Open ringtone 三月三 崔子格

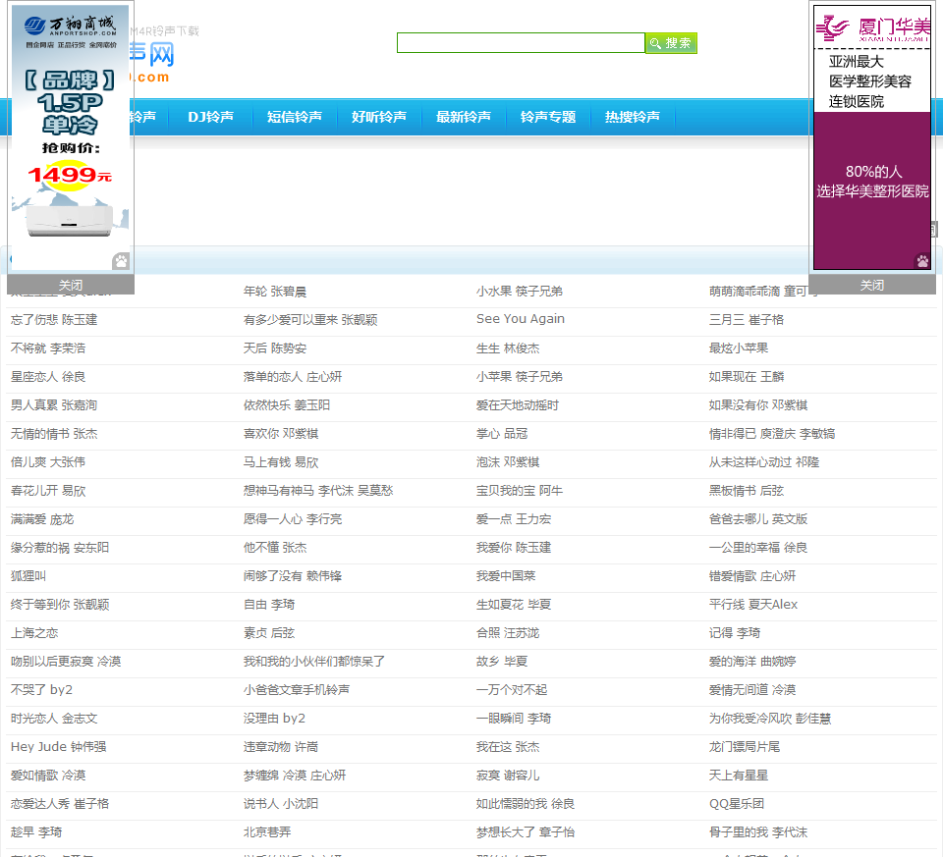[x=747, y=320]
